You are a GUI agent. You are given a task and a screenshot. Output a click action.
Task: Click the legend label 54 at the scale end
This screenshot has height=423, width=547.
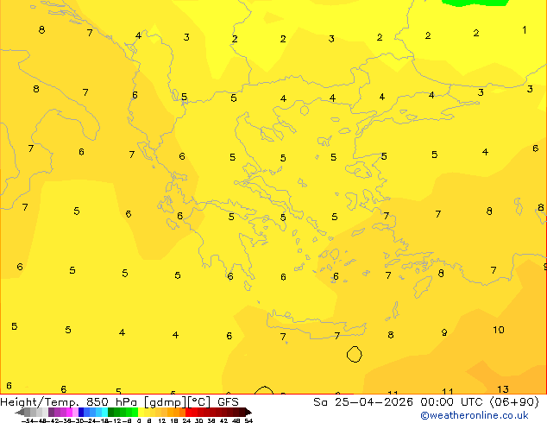tap(248, 420)
